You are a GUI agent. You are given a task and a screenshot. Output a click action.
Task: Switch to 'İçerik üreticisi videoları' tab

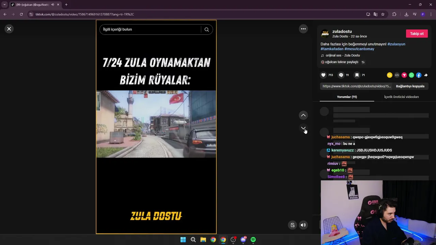(x=401, y=97)
